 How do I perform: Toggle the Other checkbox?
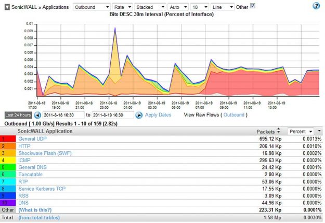[253, 6]
